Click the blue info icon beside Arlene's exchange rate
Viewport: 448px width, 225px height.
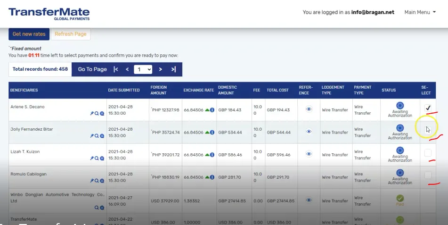[x=212, y=110]
